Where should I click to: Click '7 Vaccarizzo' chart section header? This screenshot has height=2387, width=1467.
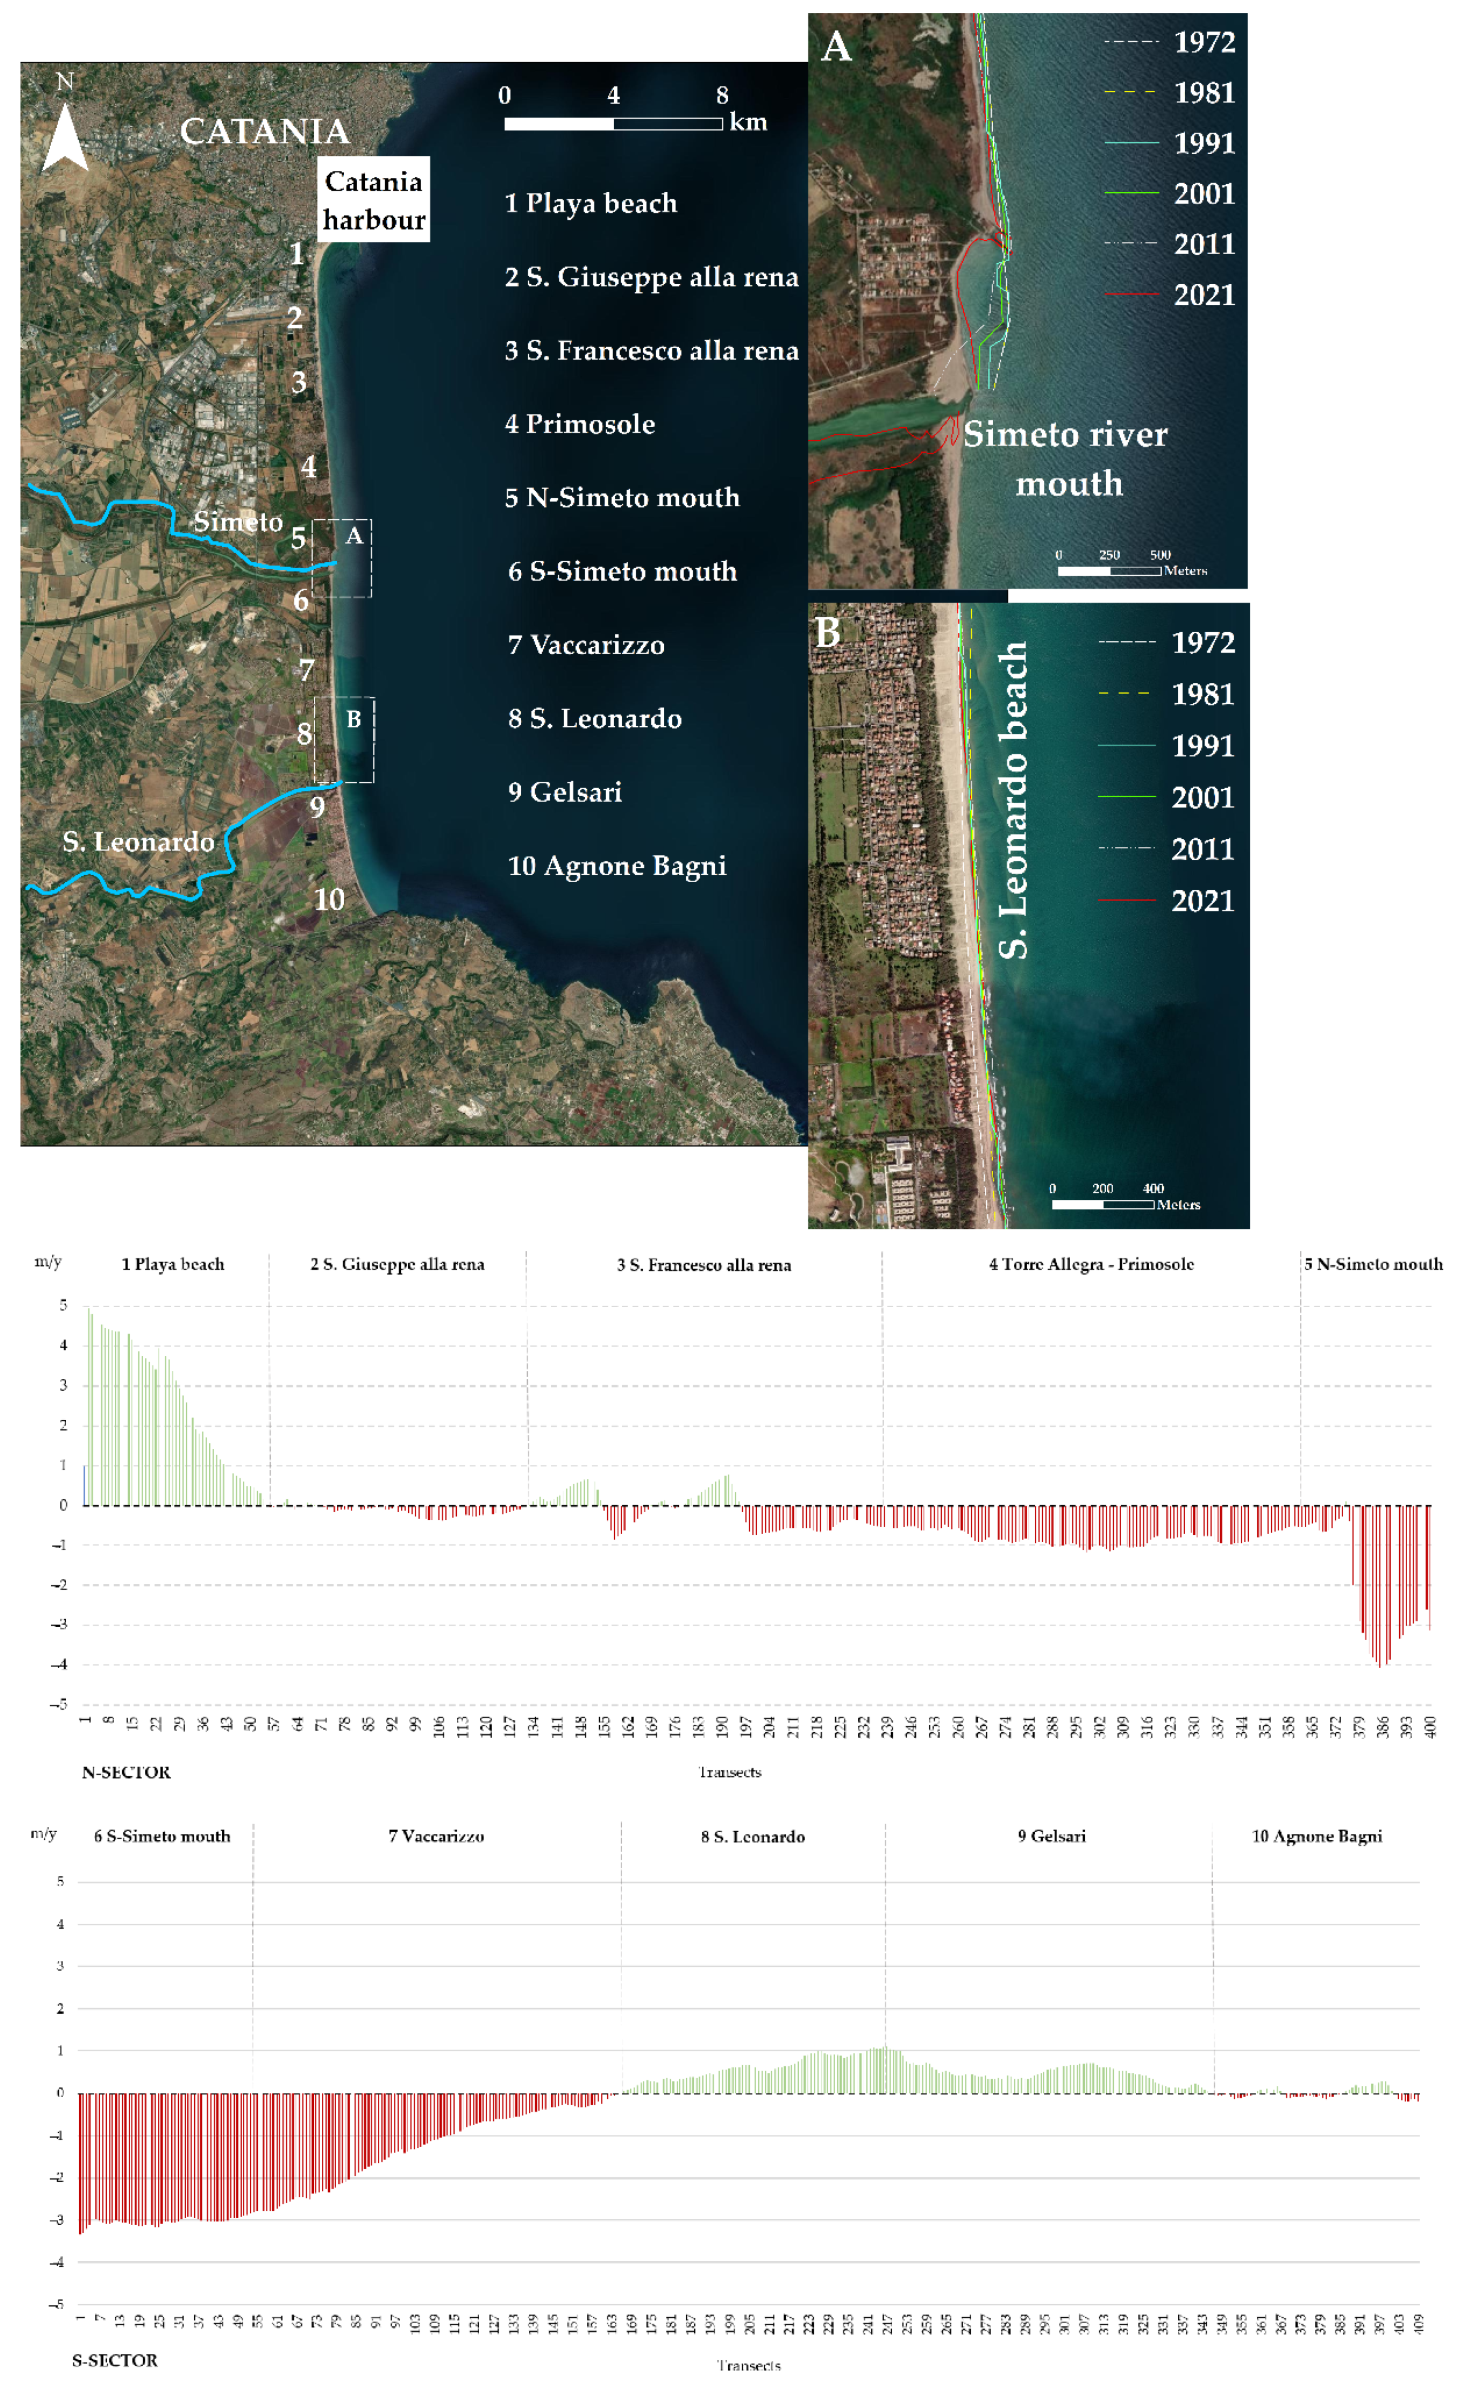pos(435,1835)
